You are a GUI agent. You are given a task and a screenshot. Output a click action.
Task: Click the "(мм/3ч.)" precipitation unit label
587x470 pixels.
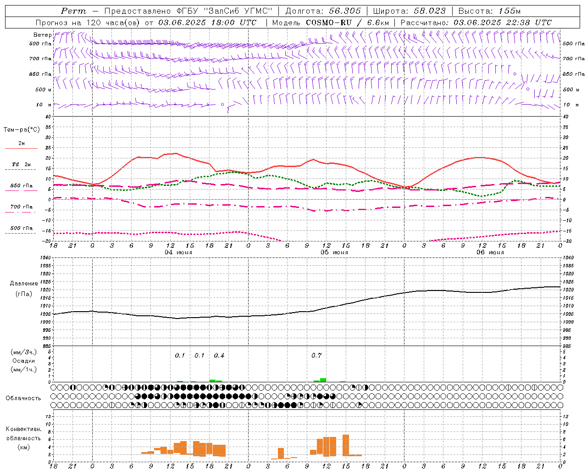[24, 352]
